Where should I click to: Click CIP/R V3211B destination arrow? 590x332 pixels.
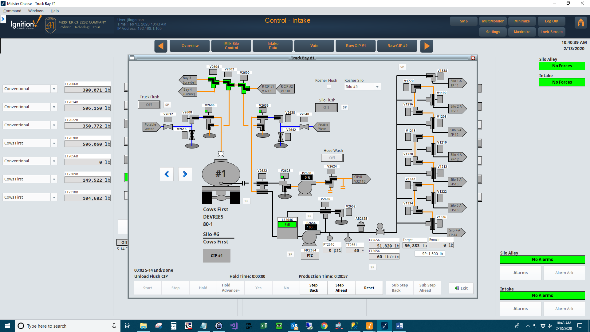click(x=361, y=179)
